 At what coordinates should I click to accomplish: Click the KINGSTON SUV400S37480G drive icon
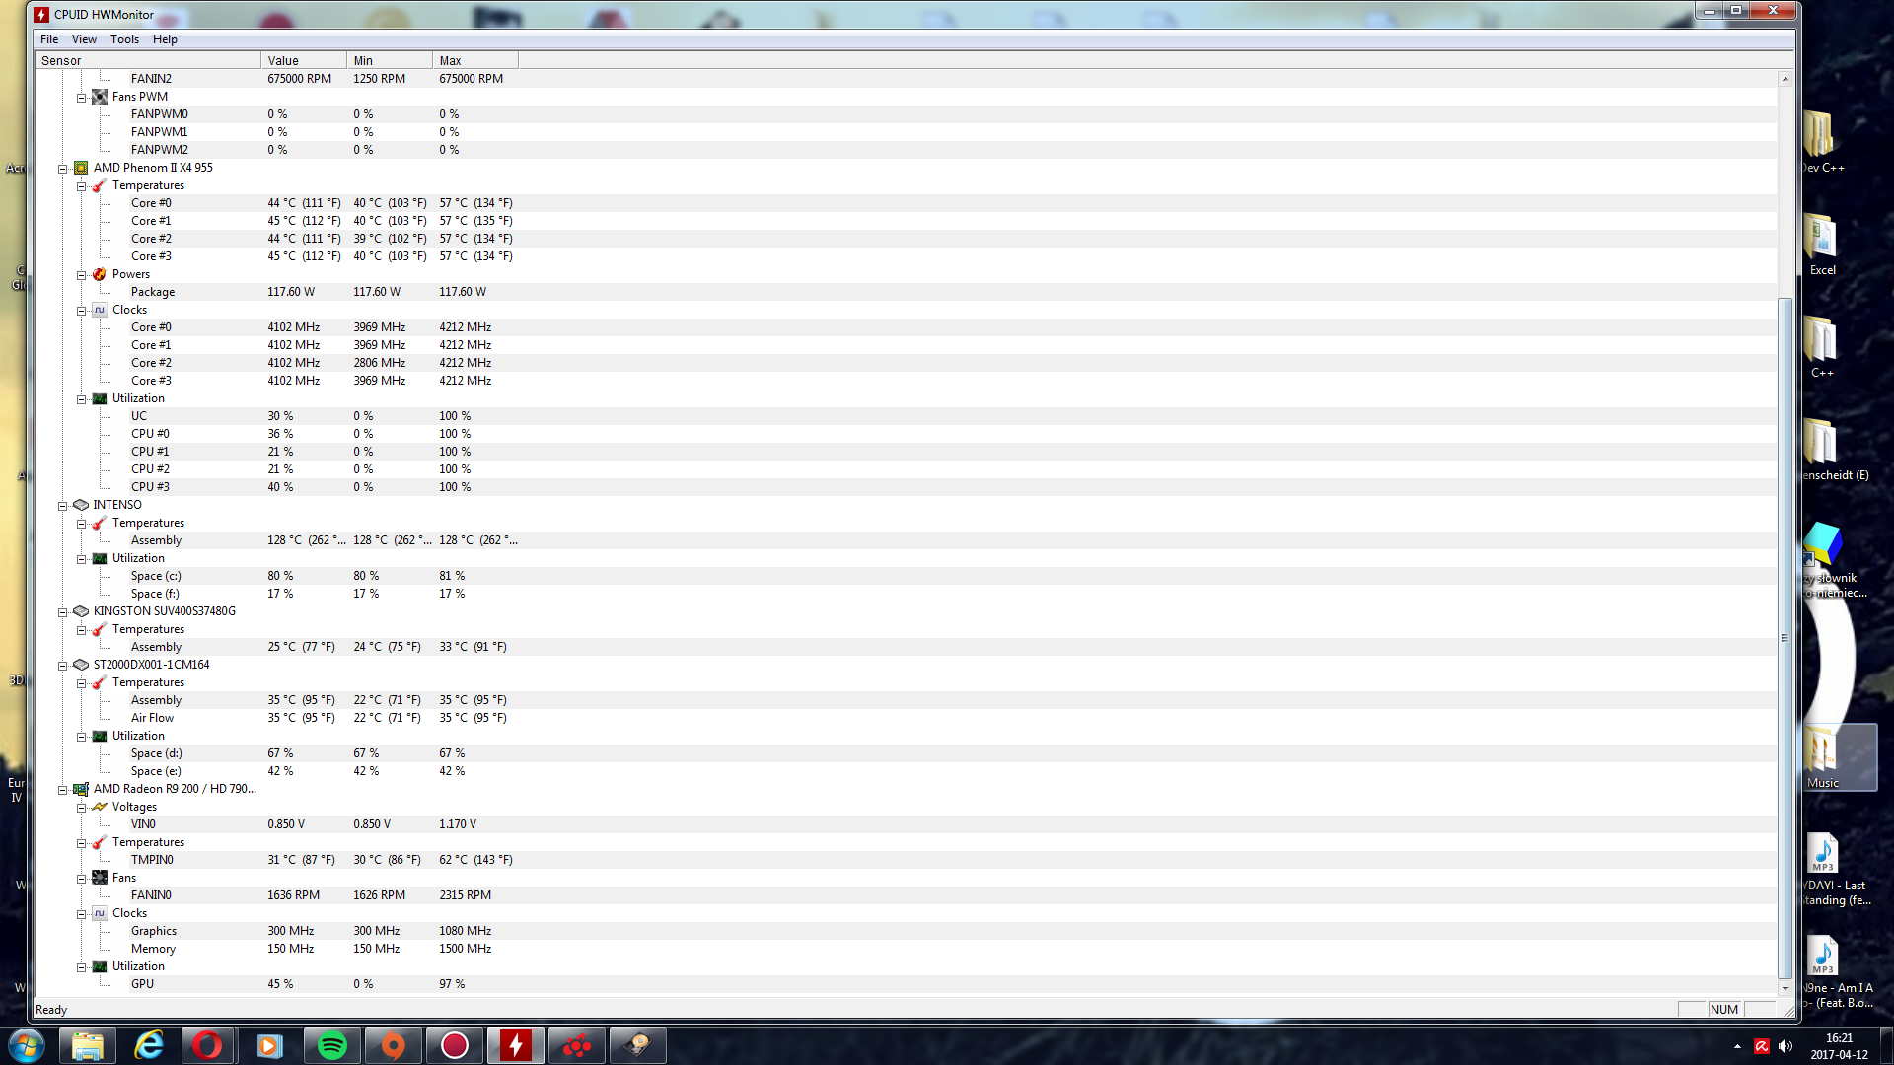click(x=81, y=611)
